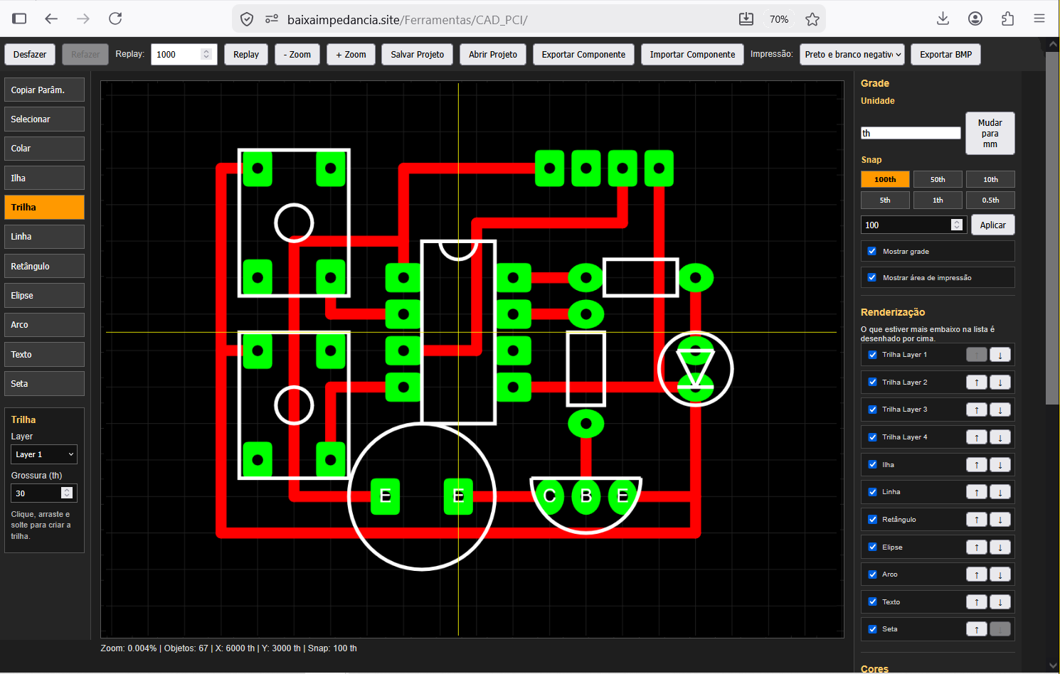Viewport: 1060px width, 674px height.
Task: Open the Layer 1 dropdown
Action: 44,454
